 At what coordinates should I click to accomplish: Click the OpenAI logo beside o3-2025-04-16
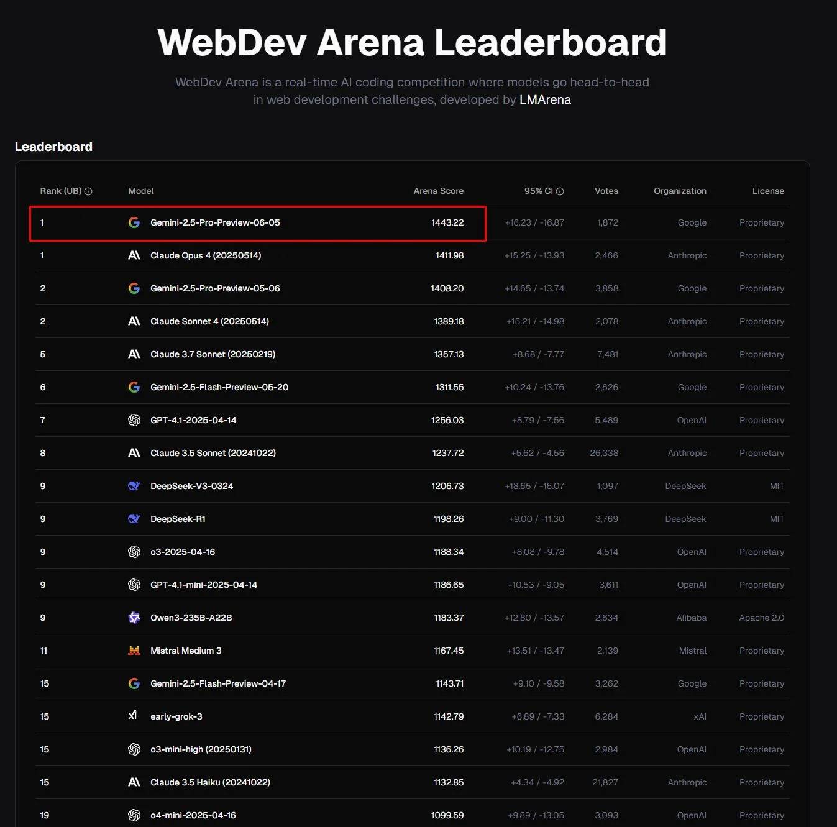(134, 552)
